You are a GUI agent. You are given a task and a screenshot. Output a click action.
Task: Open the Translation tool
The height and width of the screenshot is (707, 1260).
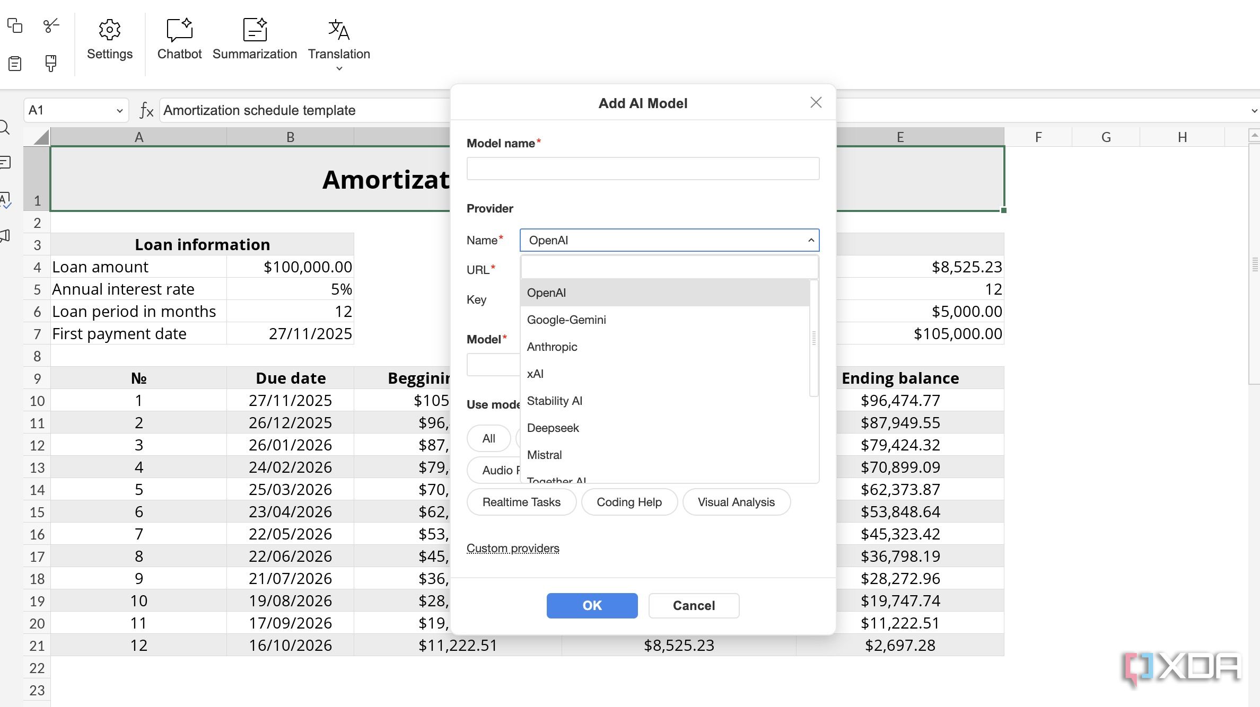point(339,40)
